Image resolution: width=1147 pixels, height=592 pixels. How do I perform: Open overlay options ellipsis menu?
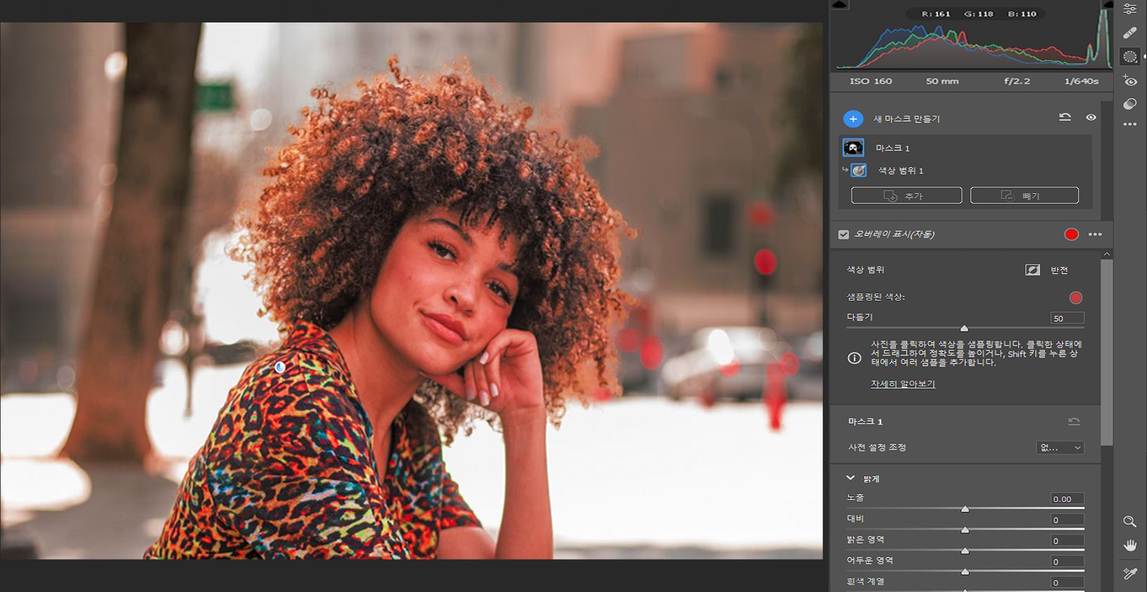pyautogui.click(x=1095, y=235)
